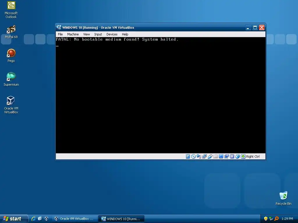Click the orange magnifier tray icon
The width and height of the screenshot is (298, 223).
(x=276, y=219)
